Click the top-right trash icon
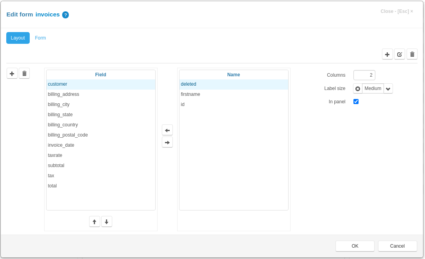 coord(412,54)
